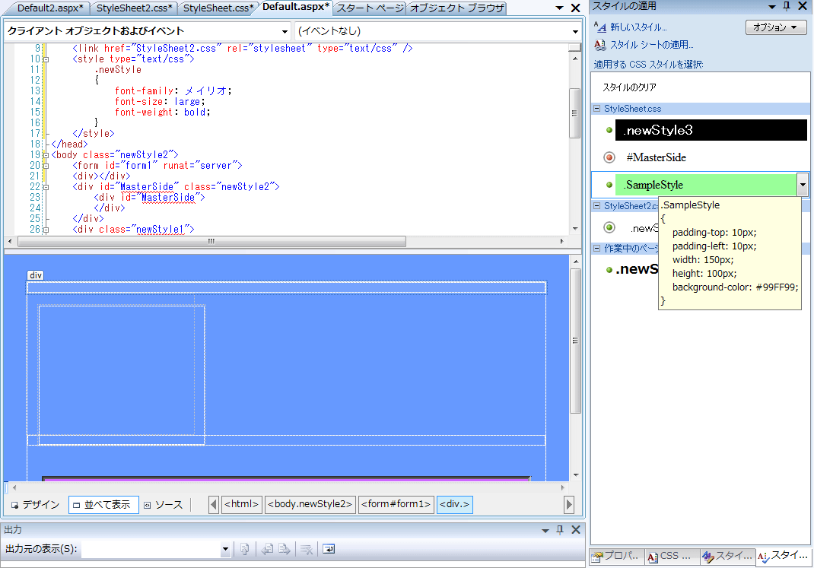Collapse the form outline at line 20
The image size is (814, 568).
(x=46, y=166)
